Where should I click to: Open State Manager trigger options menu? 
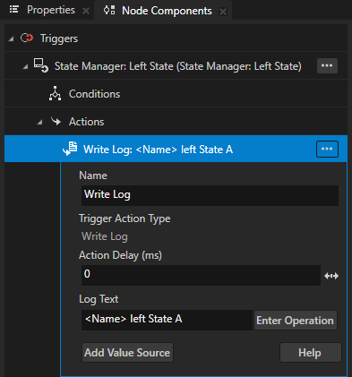327,65
